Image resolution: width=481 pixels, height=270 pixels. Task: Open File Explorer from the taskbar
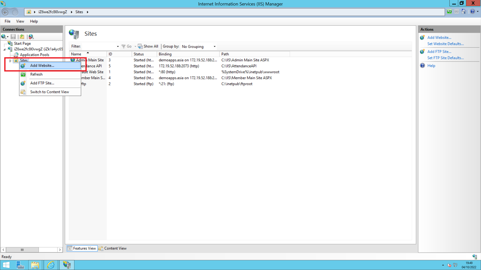(35, 265)
